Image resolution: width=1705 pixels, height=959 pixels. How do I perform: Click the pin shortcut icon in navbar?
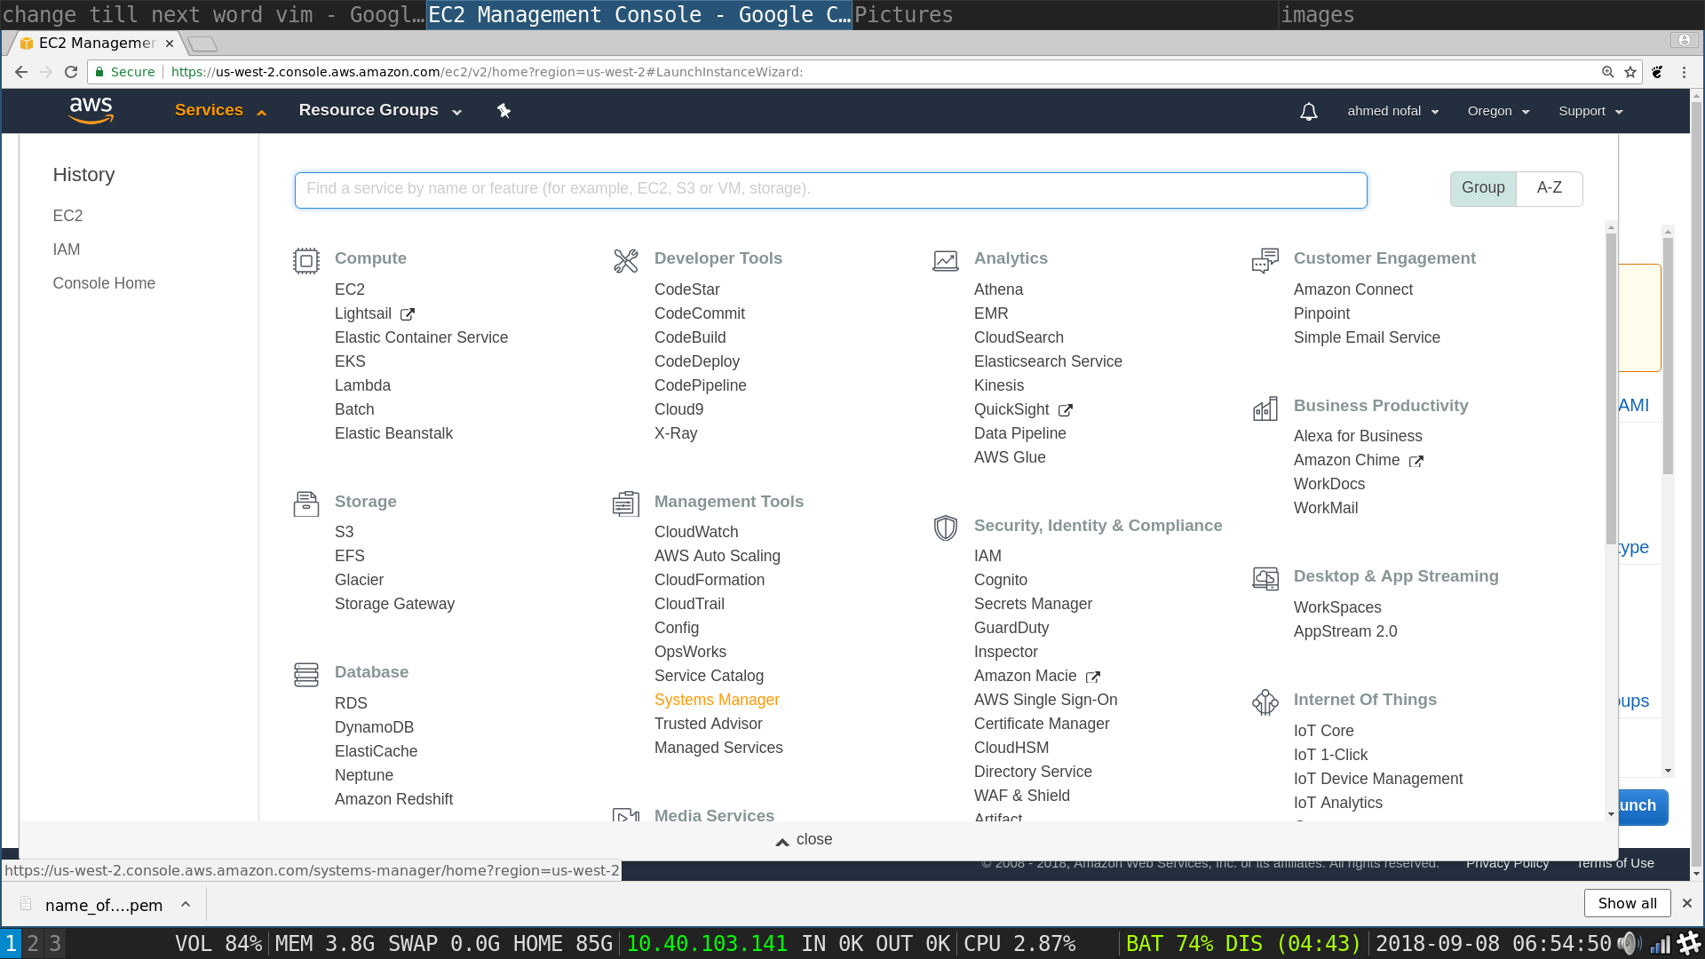coord(504,111)
